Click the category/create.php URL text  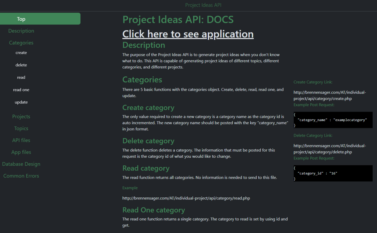coord(330,95)
